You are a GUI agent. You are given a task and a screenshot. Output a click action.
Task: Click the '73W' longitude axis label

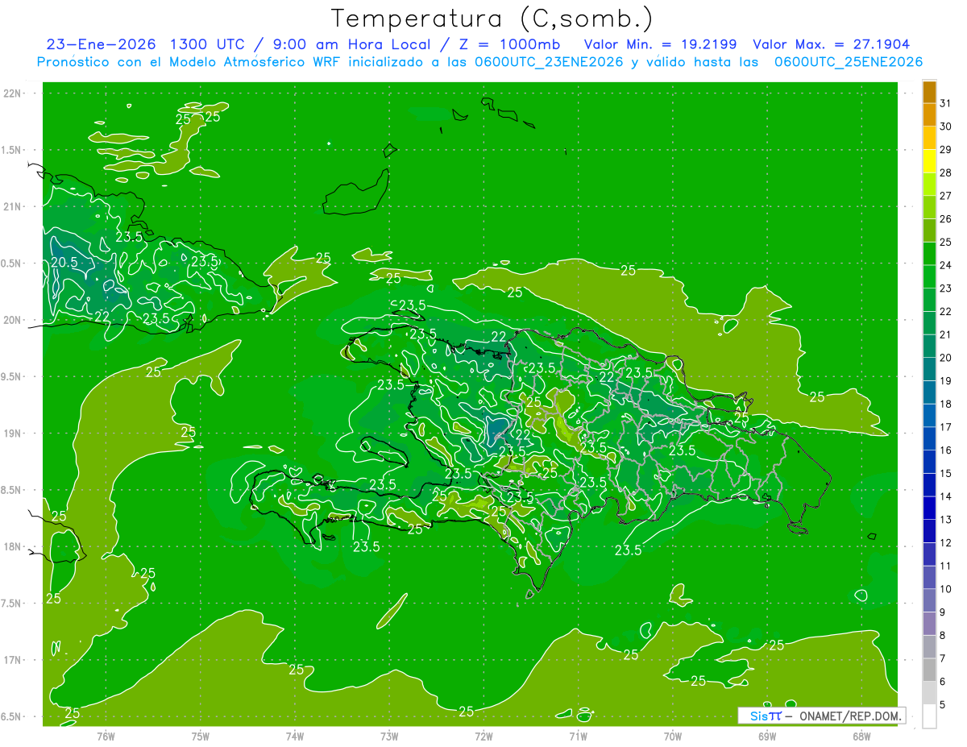click(x=389, y=736)
